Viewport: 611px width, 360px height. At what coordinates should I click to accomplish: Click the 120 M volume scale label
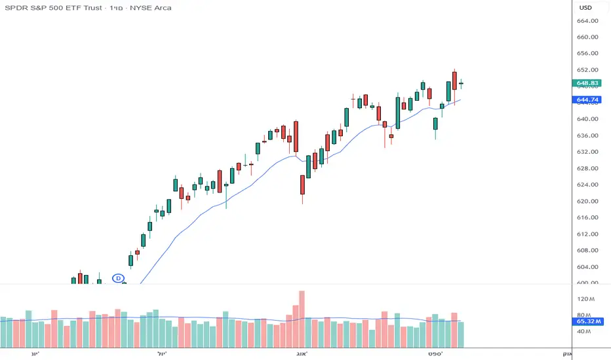[585, 299]
